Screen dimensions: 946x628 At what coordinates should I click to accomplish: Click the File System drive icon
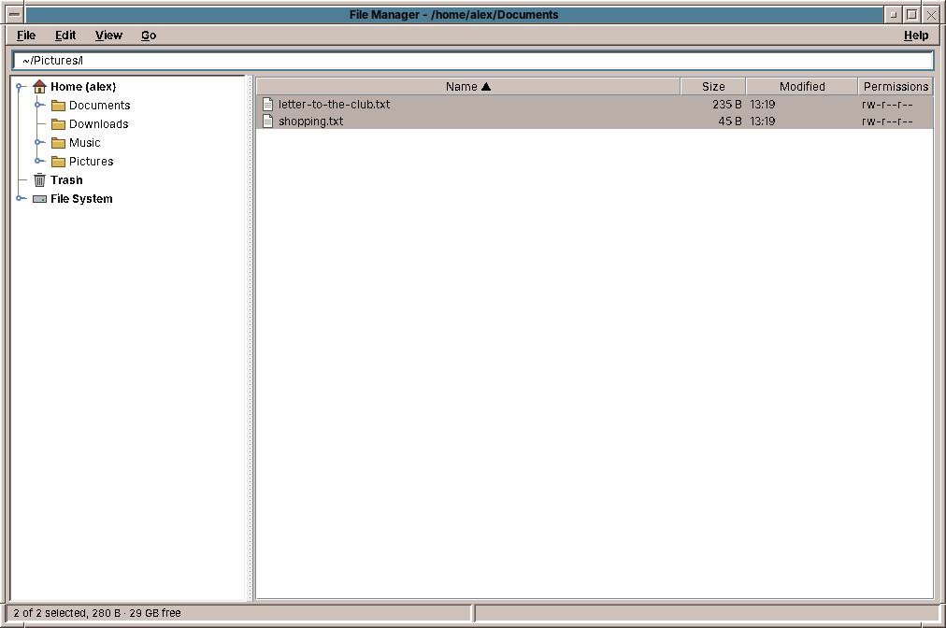(x=39, y=199)
